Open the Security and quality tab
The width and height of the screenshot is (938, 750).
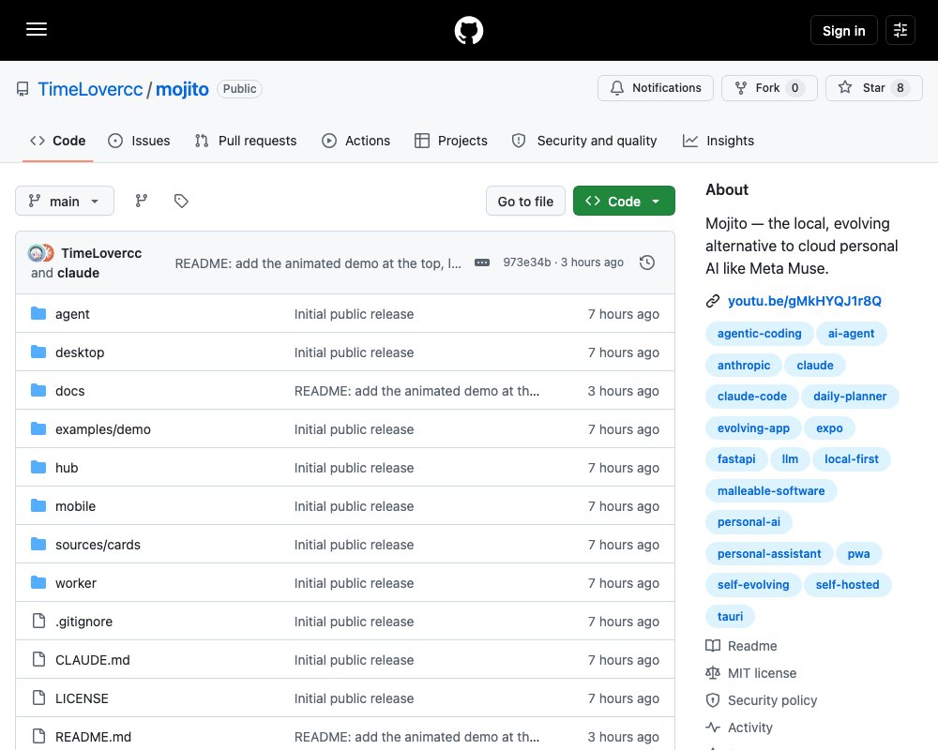(584, 141)
